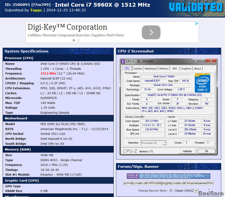225x197 pixels.
Task: Click 'Intel X99 rev 05' South Bridge value
Action: (52, 144)
